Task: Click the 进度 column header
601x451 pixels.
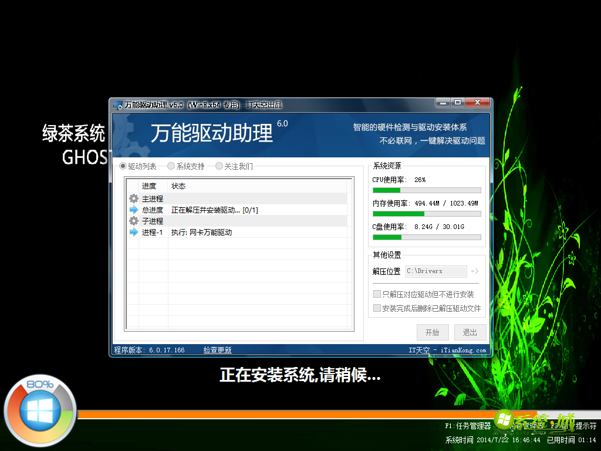Action: click(x=151, y=186)
